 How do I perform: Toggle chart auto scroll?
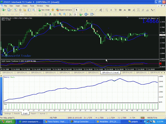pos(70,14)
